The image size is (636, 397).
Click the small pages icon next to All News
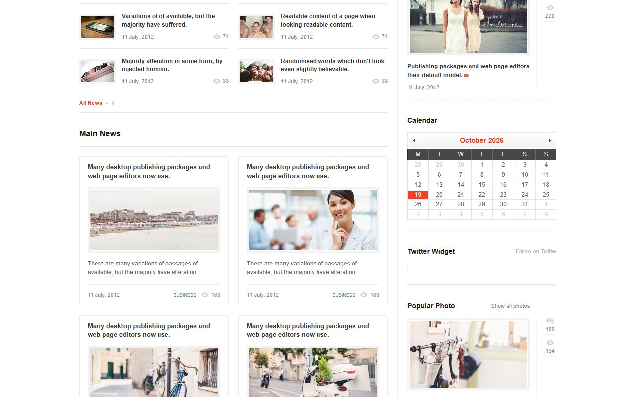[112, 103]
